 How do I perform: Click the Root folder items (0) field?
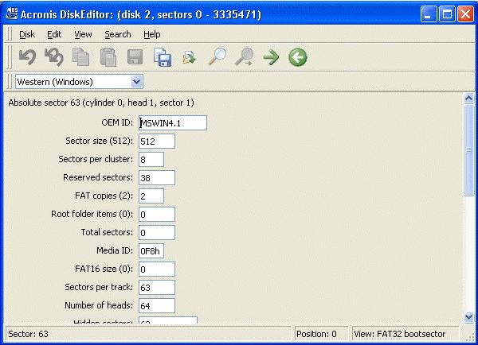coord(157,214)
